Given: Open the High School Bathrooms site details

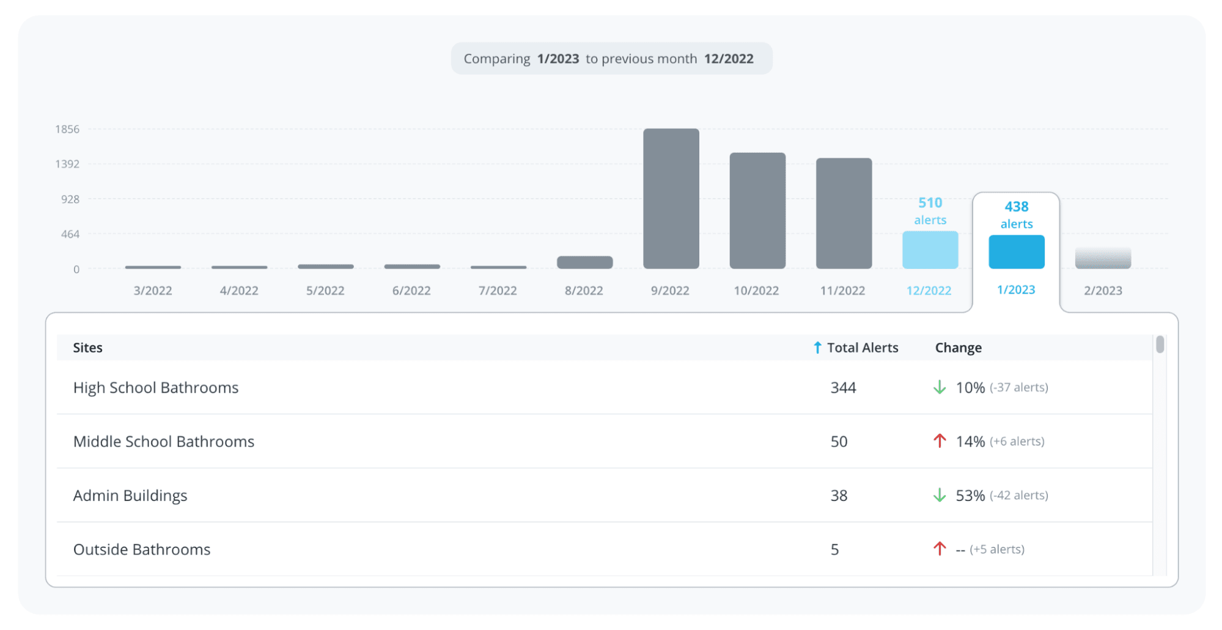Looking at the screenshot, I should pyautogui.click(x=155, y=387).
